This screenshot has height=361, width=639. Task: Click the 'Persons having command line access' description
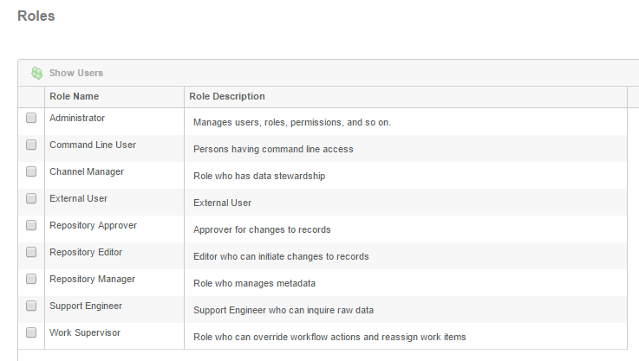pos(273,150)
